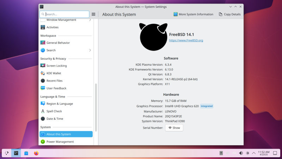Open the audio volume tray icon
This screenshot has width=282, height=159.
point(241,153)
